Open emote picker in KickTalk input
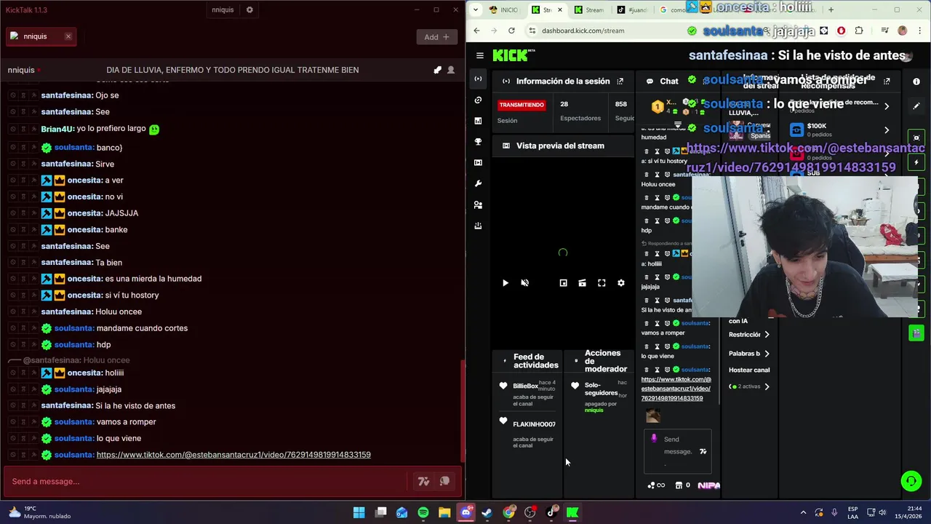The width and height of the screenshot is (931, 524). [x=423, y=481]
